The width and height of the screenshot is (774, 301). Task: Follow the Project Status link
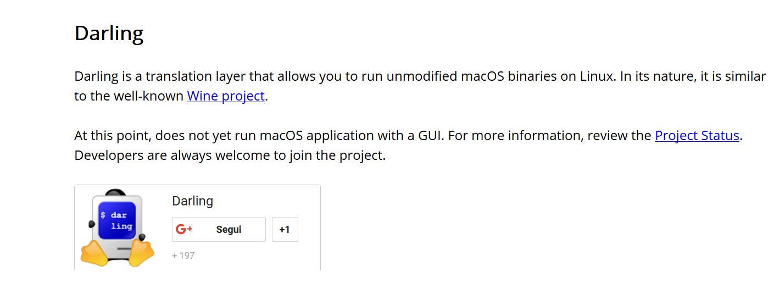point(697,136)
